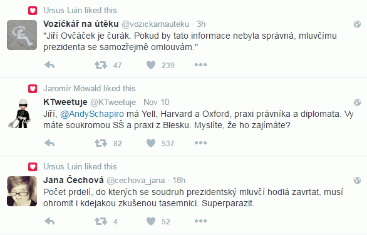This screenshot has height=235, width=367.
Task: Click globe icon on KTweetuje's tweet
Action: (x=357, y=102)
